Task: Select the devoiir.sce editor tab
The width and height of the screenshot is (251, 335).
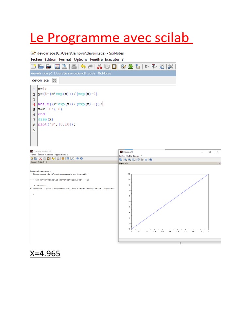Action: click(x=40, y=80)
